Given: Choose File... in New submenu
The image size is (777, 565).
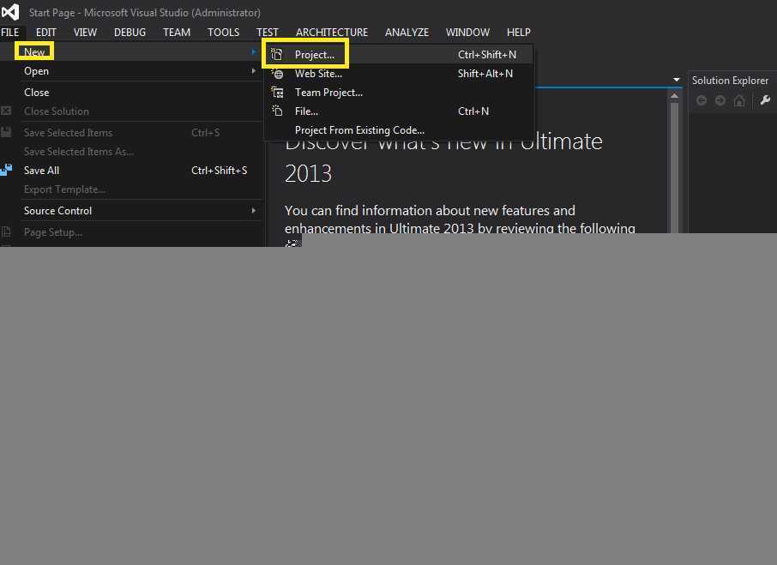Looking at the screenshot, I should pyautogui.click(x=399, y=111).
